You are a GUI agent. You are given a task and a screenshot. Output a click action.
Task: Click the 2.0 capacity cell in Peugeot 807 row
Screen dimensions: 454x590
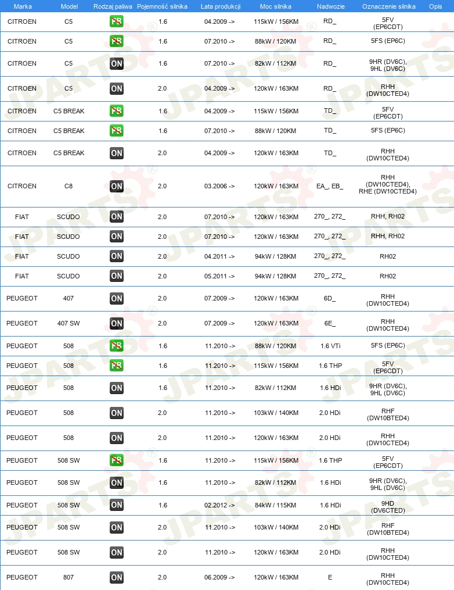(163, 577)
